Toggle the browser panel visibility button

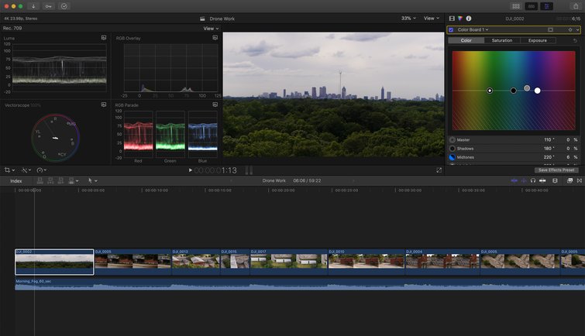pos(516,6)
